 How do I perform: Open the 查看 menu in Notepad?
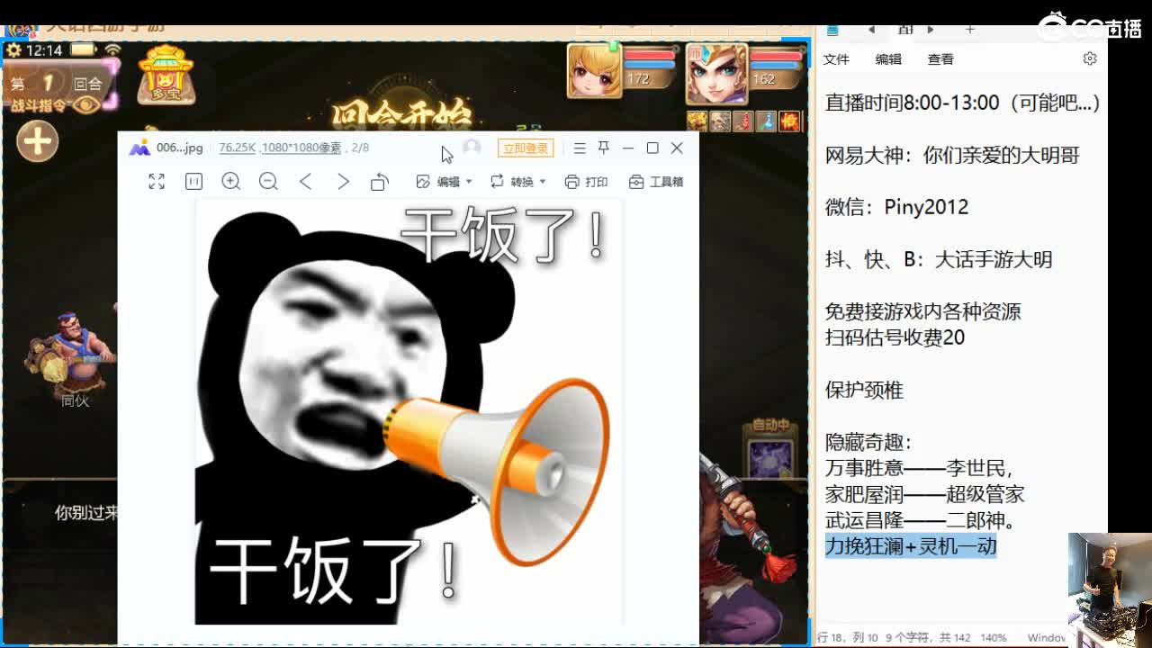(x=940, y=59)
